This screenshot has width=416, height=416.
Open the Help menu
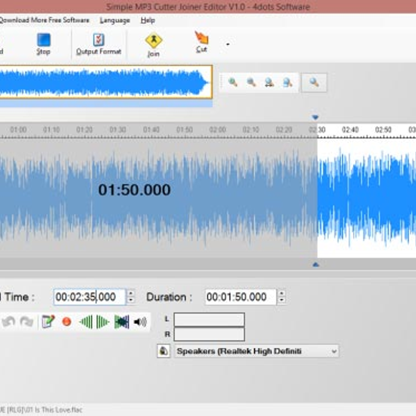(x=148, y=20)
